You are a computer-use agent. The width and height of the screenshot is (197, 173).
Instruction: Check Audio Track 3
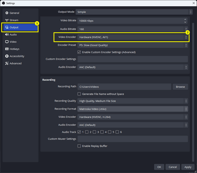94,132
